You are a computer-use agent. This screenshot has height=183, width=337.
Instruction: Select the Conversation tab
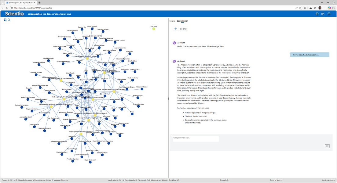tap(182, 21)
